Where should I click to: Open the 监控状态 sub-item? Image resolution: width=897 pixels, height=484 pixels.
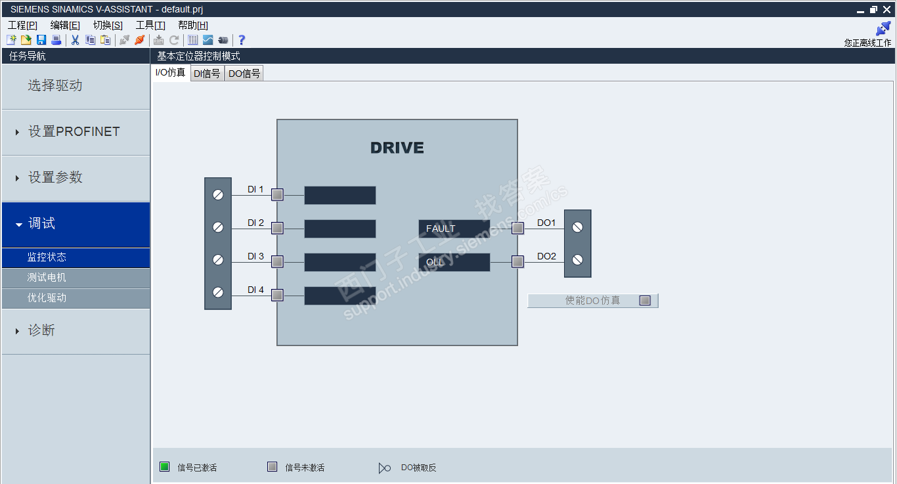(x=76, y=257)
